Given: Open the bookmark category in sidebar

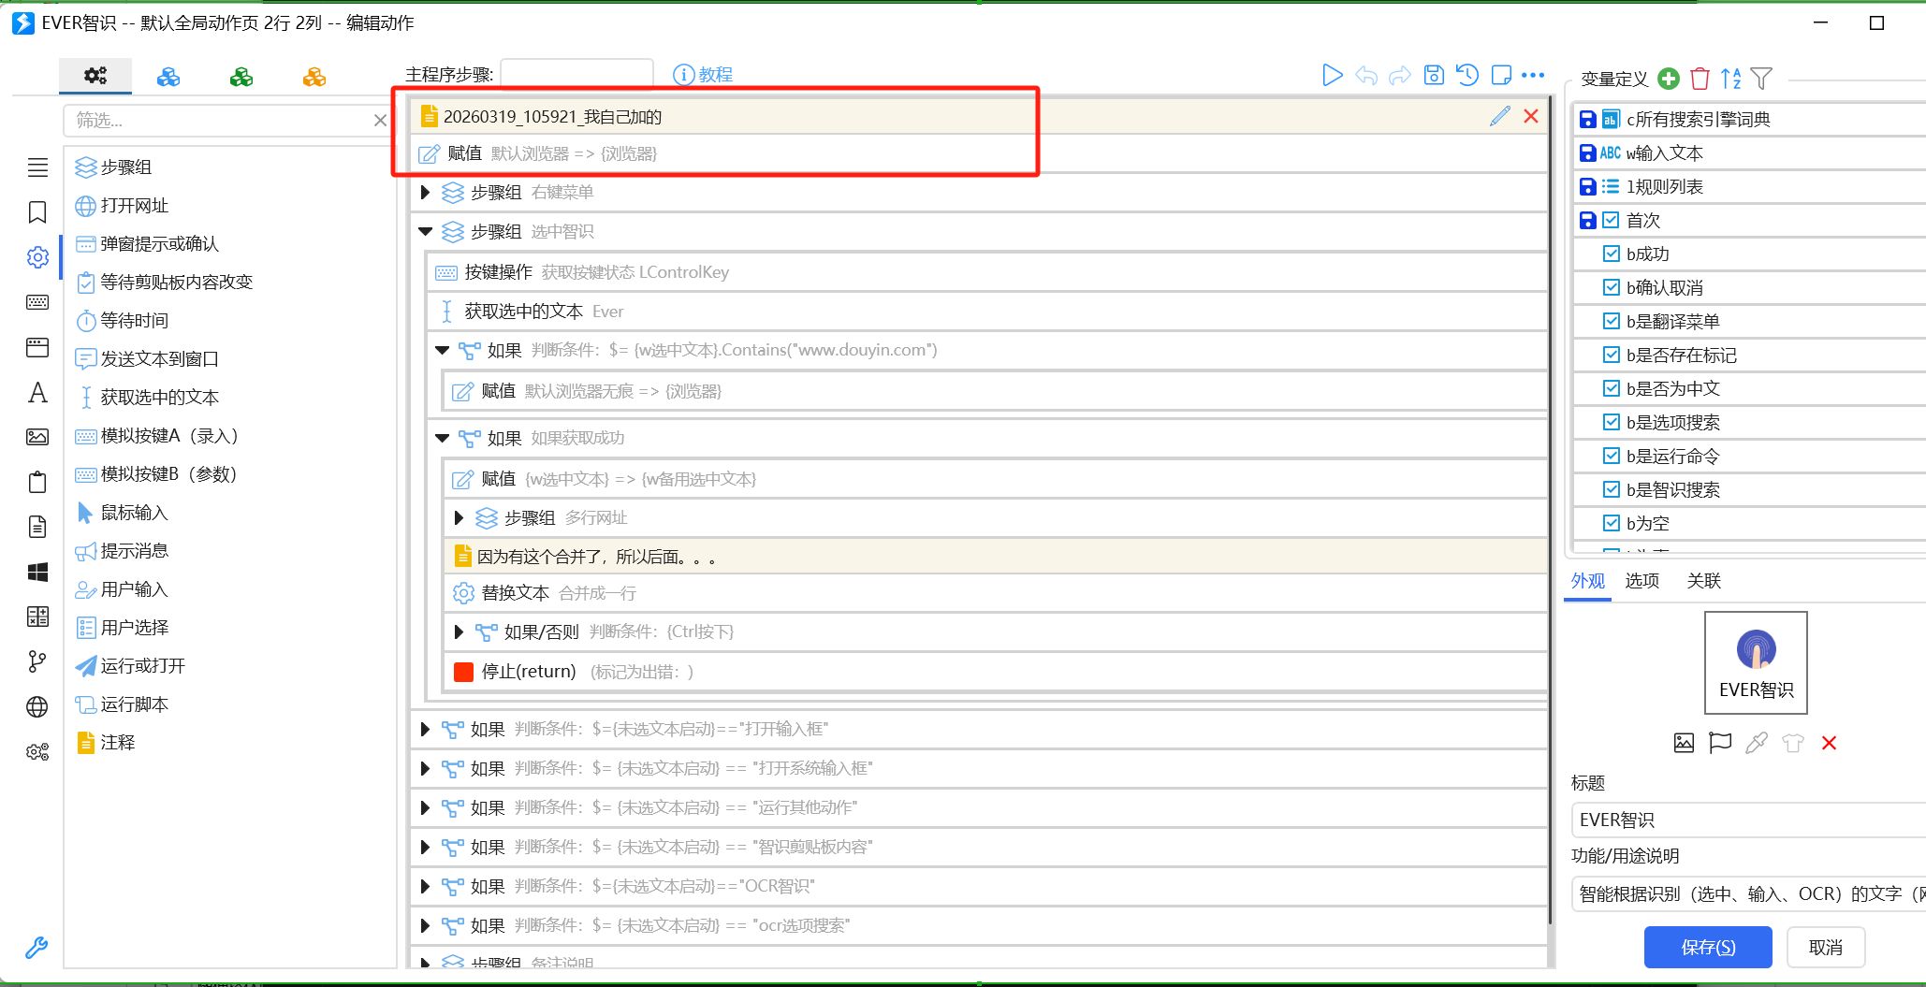Looking at the screenshot, I should click(37, 212).
